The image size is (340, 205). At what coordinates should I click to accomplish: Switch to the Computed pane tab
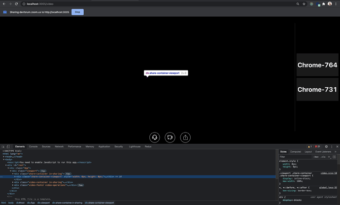pos(296,152)
